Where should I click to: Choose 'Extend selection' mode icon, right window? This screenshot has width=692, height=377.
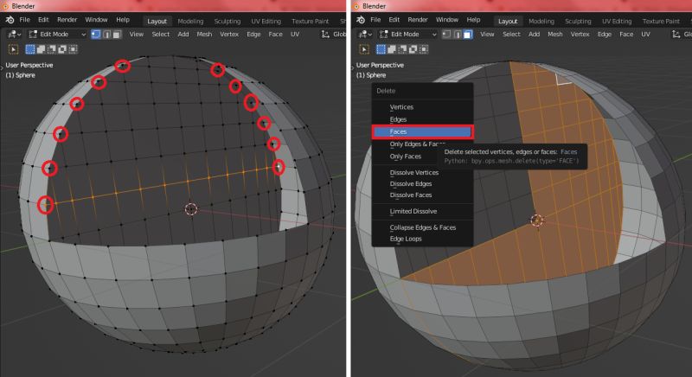click(x=392, y=49)
